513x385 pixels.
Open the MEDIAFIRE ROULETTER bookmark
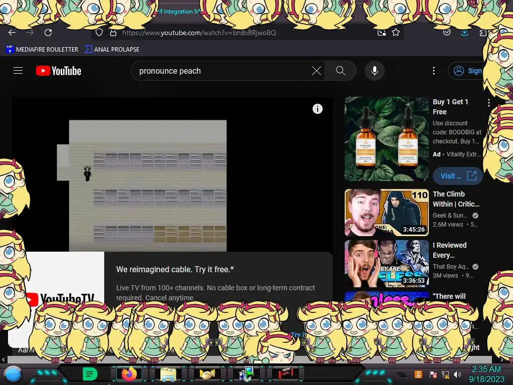coord(42,50)
